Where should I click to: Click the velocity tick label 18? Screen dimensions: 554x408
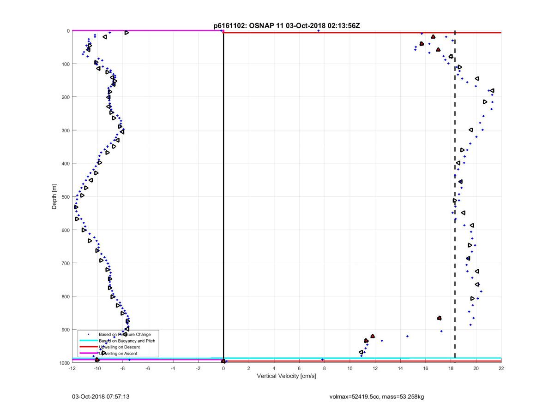pos(451,369)
